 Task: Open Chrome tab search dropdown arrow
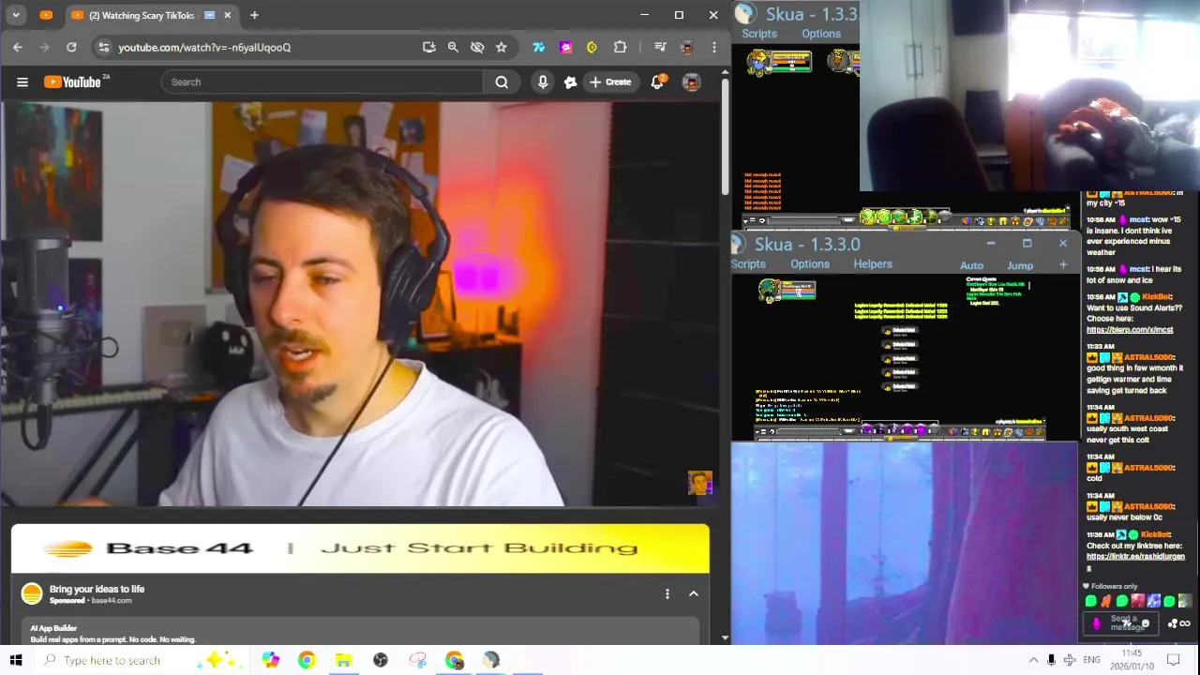(16, 15)
